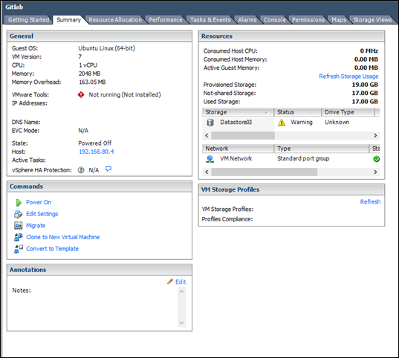Screen dimensions: 399x358
Task: Click the Standard port group cell
Action: (x=303, y=159)
